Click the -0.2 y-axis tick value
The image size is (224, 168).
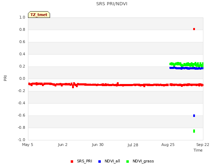21,91
